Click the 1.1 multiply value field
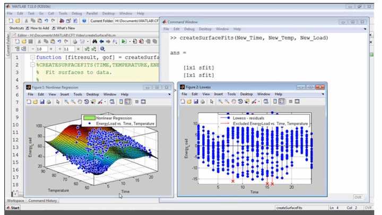This screenshot has width=382, height=215. (68, 49)
